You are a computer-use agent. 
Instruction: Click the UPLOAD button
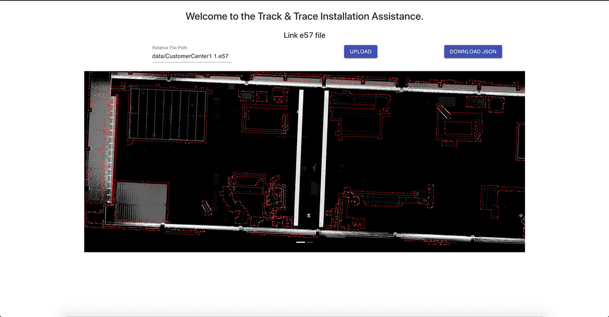tap(360, 52)
